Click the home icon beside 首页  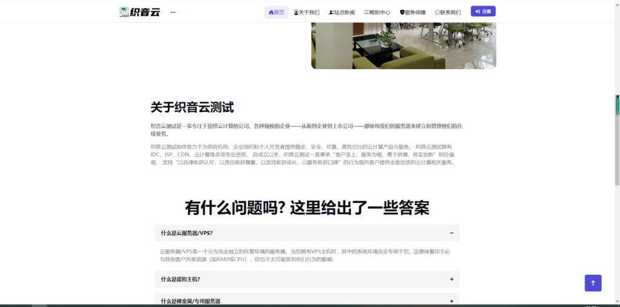271,12
